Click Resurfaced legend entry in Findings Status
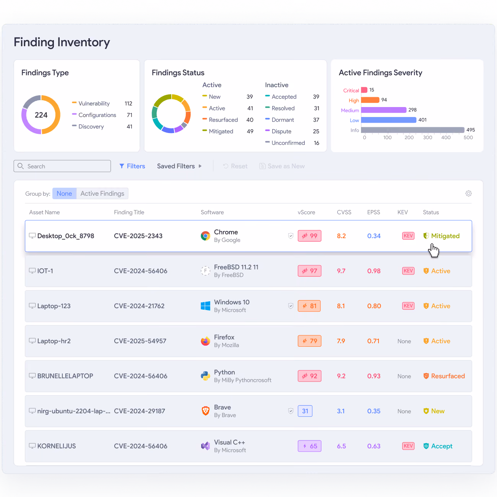The image size is (497, 497). (x=228, y=120)
